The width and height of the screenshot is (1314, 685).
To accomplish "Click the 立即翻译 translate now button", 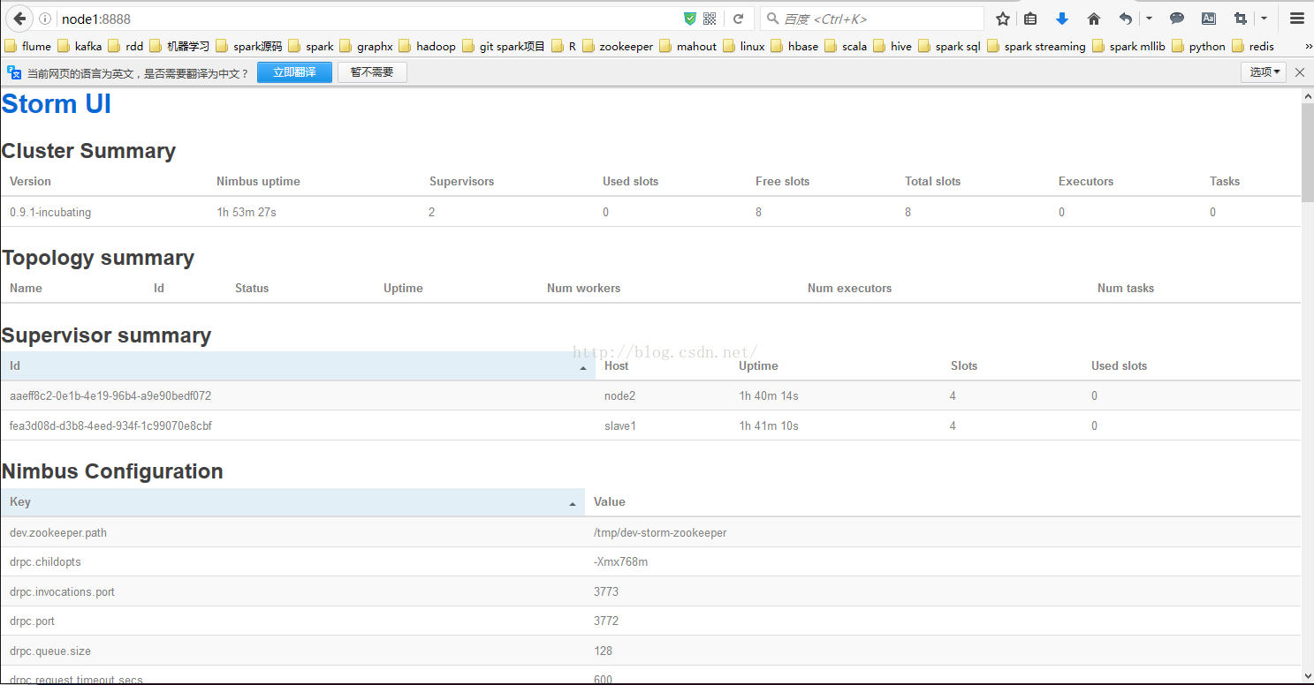I will [x=294, y=72].
